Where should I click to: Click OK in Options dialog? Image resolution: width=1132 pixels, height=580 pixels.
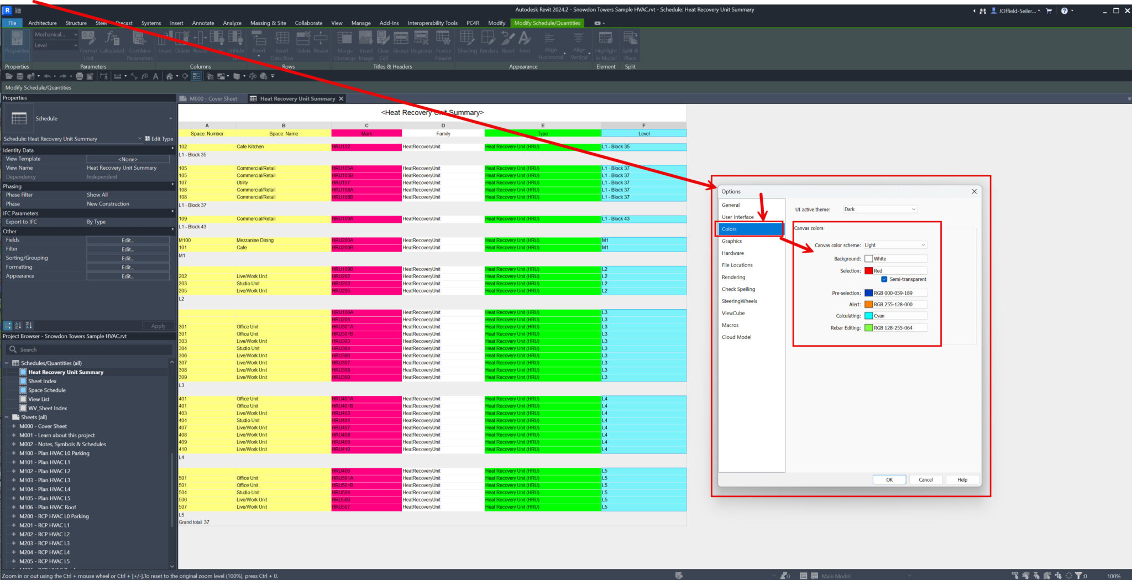pyautogui.click(x=889, y=480)
